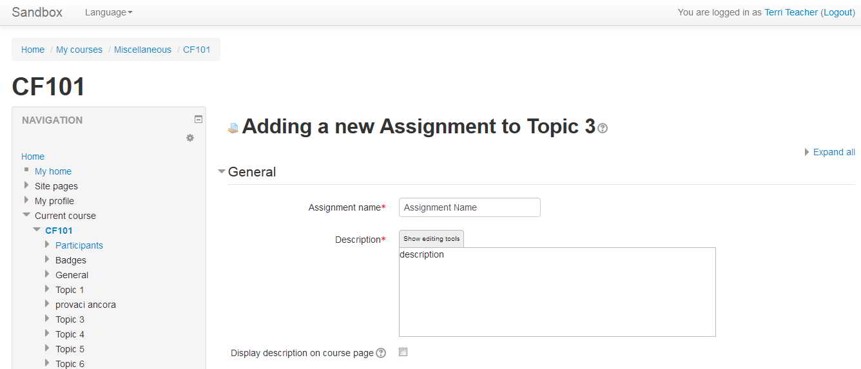Viewport: 861px width, 369px height.
Task: Go to Miscellaneous in breadcrumb
Action: (142, 50)
